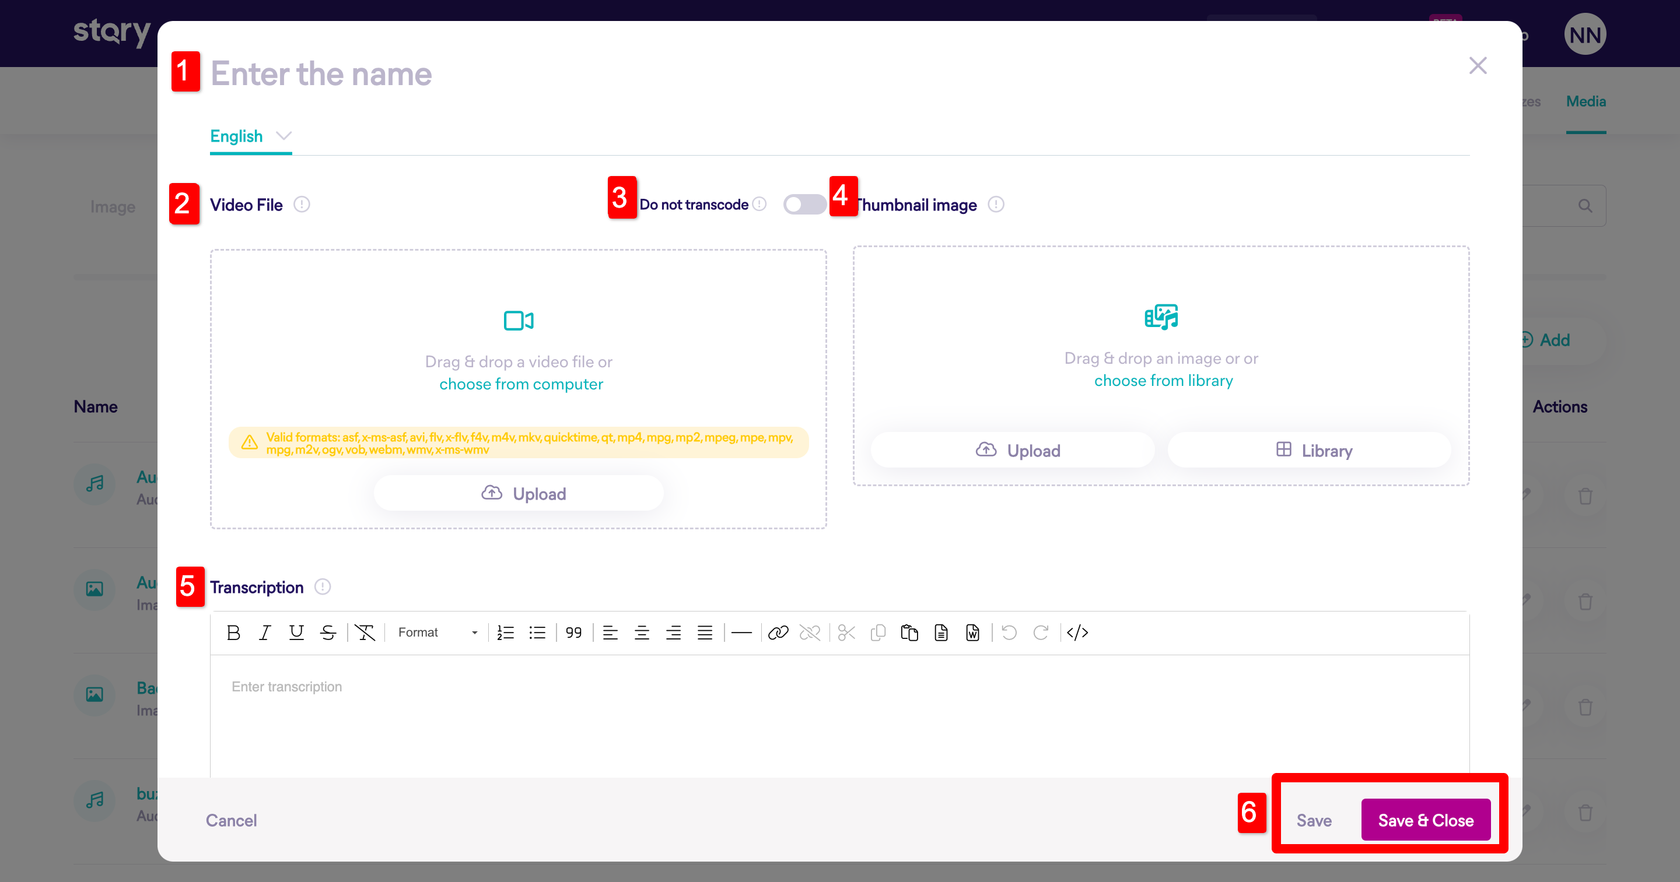Insert a link in the transcription
The image size is (1680, 882).
click(x=778, y=632)
